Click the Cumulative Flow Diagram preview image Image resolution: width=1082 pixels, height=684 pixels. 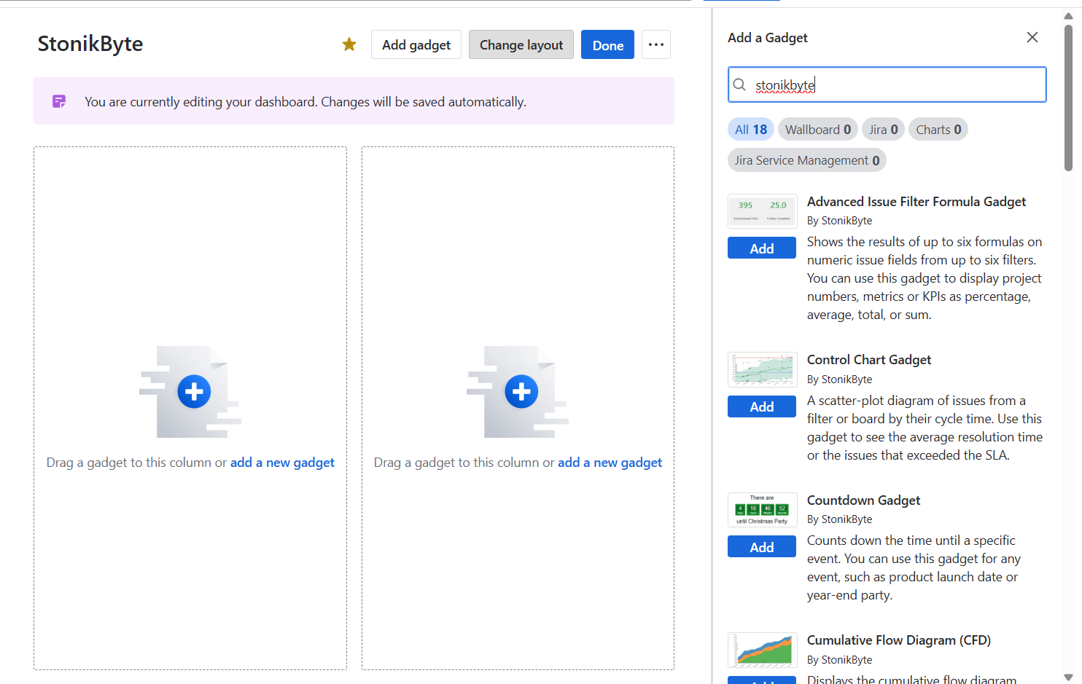click(x=762, y=650)
